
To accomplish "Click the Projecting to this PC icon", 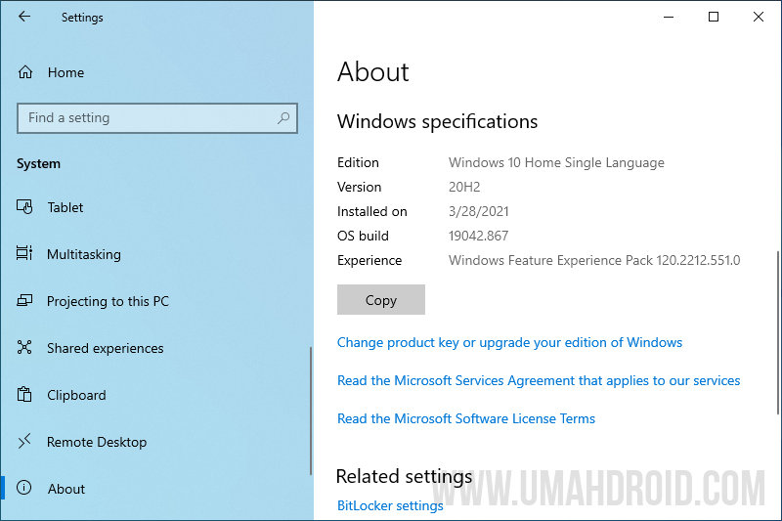I will pos(24,301).
